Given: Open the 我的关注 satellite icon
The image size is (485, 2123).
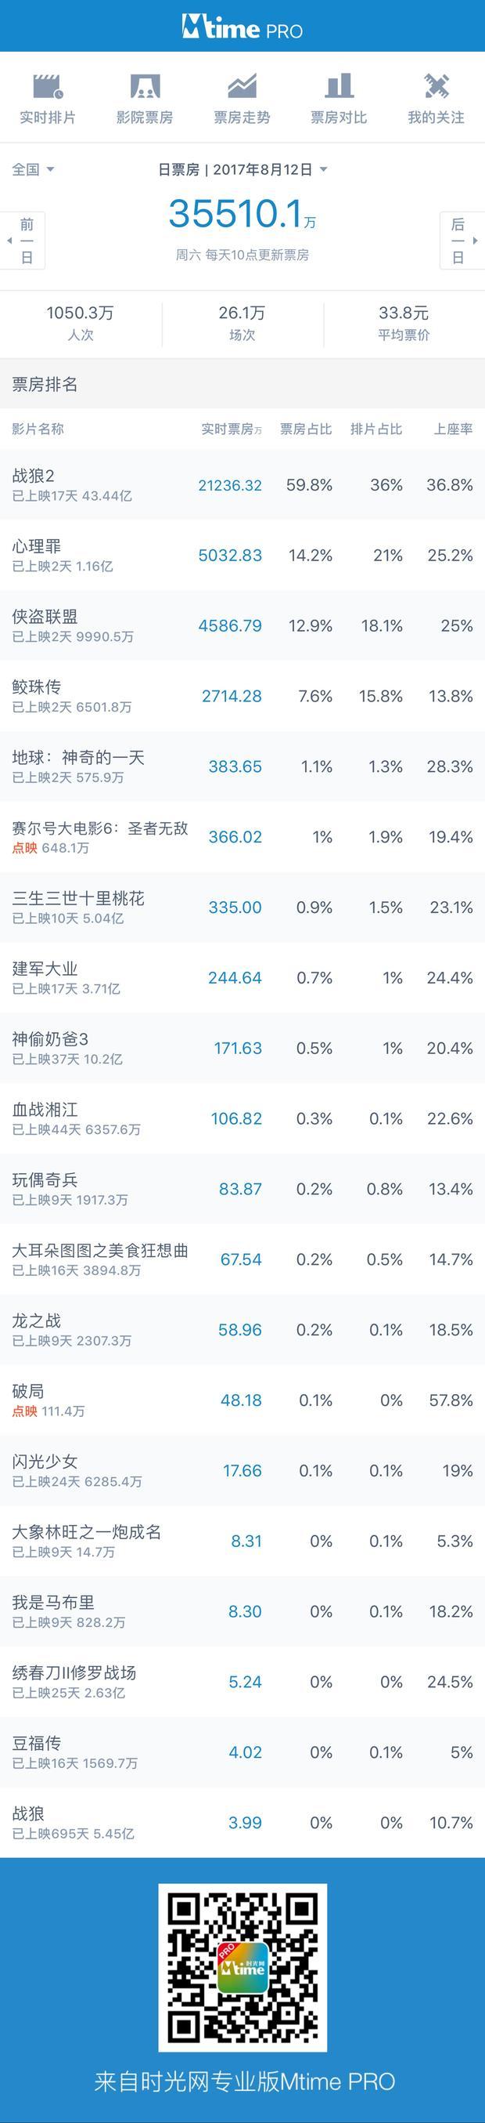Looking at the screenshot, I should 436,85.
